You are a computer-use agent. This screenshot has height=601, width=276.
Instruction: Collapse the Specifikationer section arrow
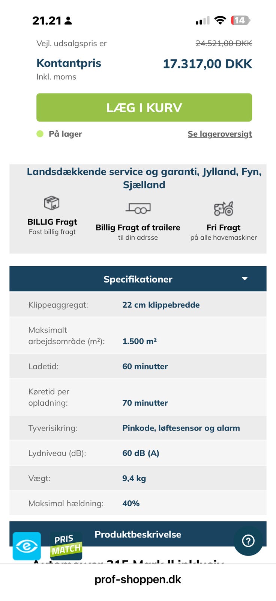pyautogui.click(x=245, y=279)
